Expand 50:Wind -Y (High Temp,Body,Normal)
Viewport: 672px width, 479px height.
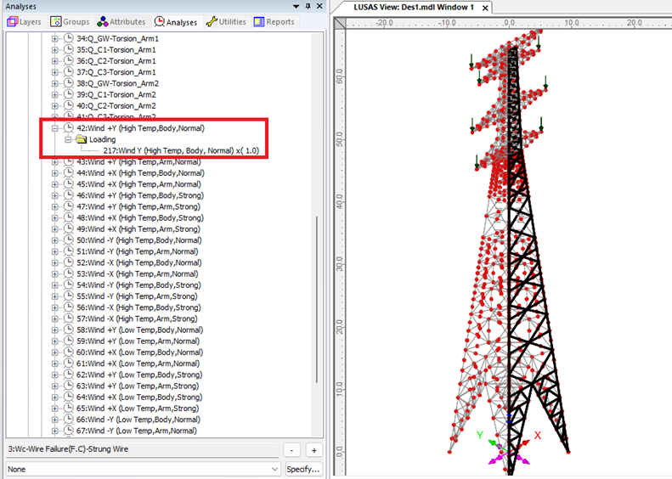(x=56, y=240)
